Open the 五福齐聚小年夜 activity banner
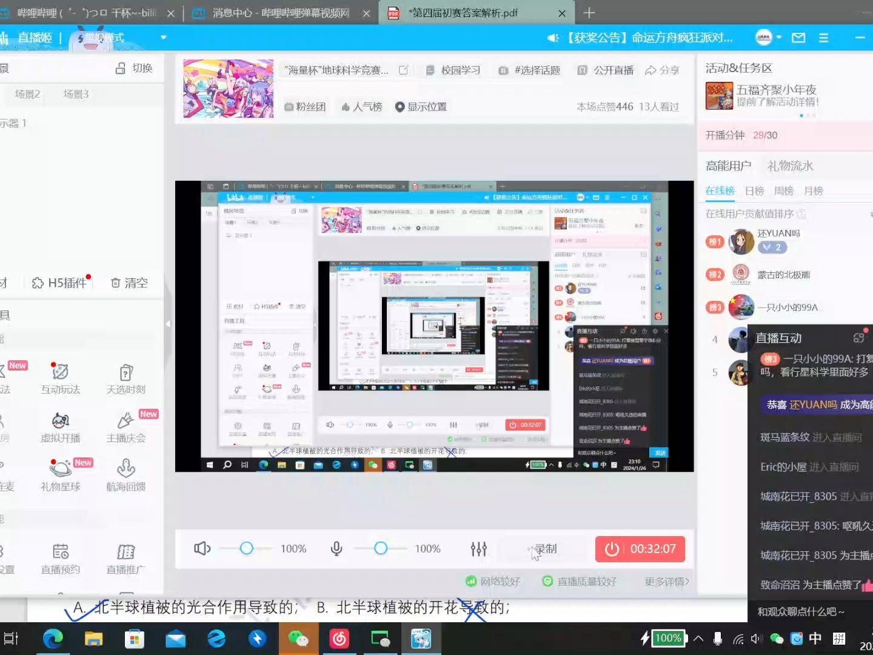The width and height of the screenshot is (873, 655). pyautogui.click(x=764, y=96)
